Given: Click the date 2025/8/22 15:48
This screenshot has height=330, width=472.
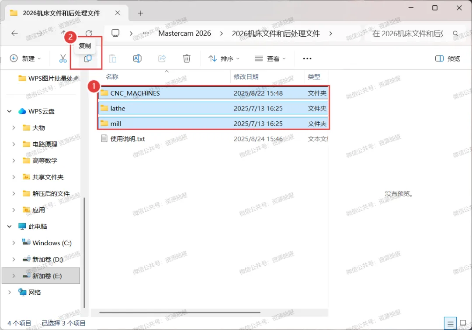Looking at the screenshot, I should tap(258, 93).
